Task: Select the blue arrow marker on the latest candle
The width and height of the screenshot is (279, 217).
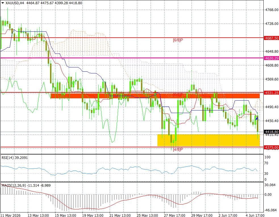Action: click(257, 118)
